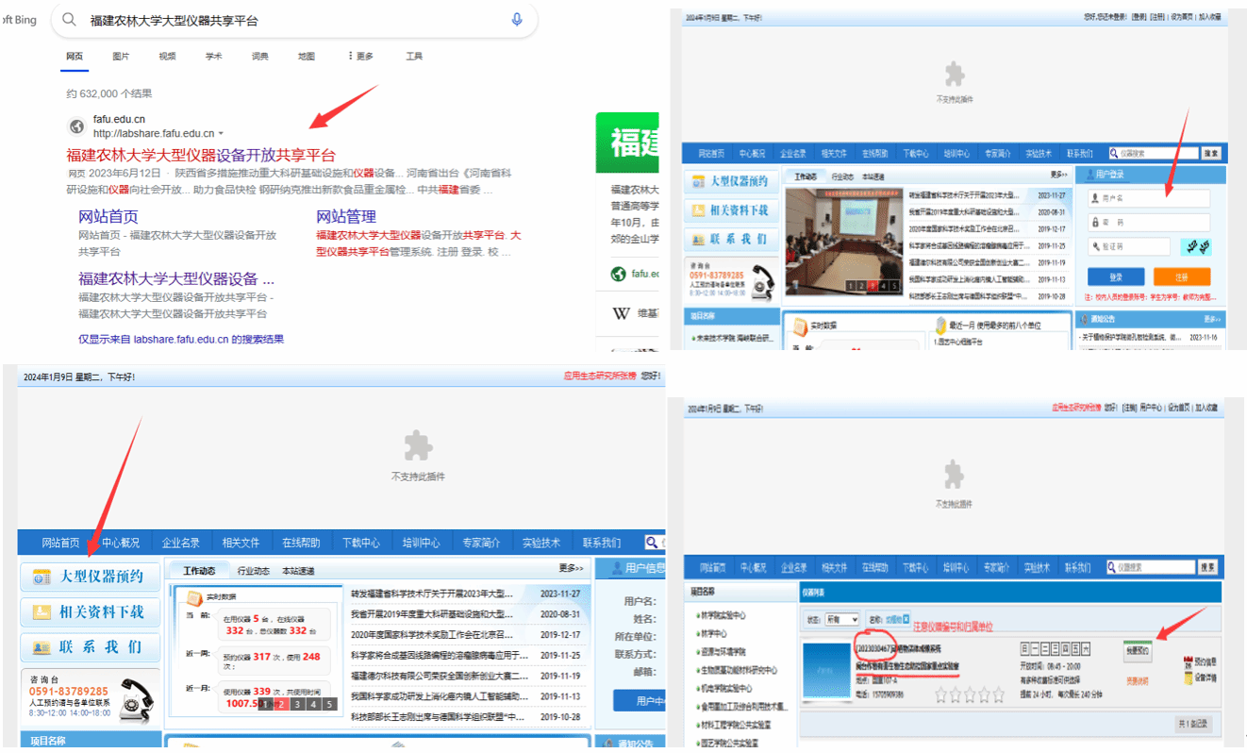Expand the caret next to labshare.fafu.edu.cn URL
This screenshot has width=1247, height=753.
click(x=222, y=134)
